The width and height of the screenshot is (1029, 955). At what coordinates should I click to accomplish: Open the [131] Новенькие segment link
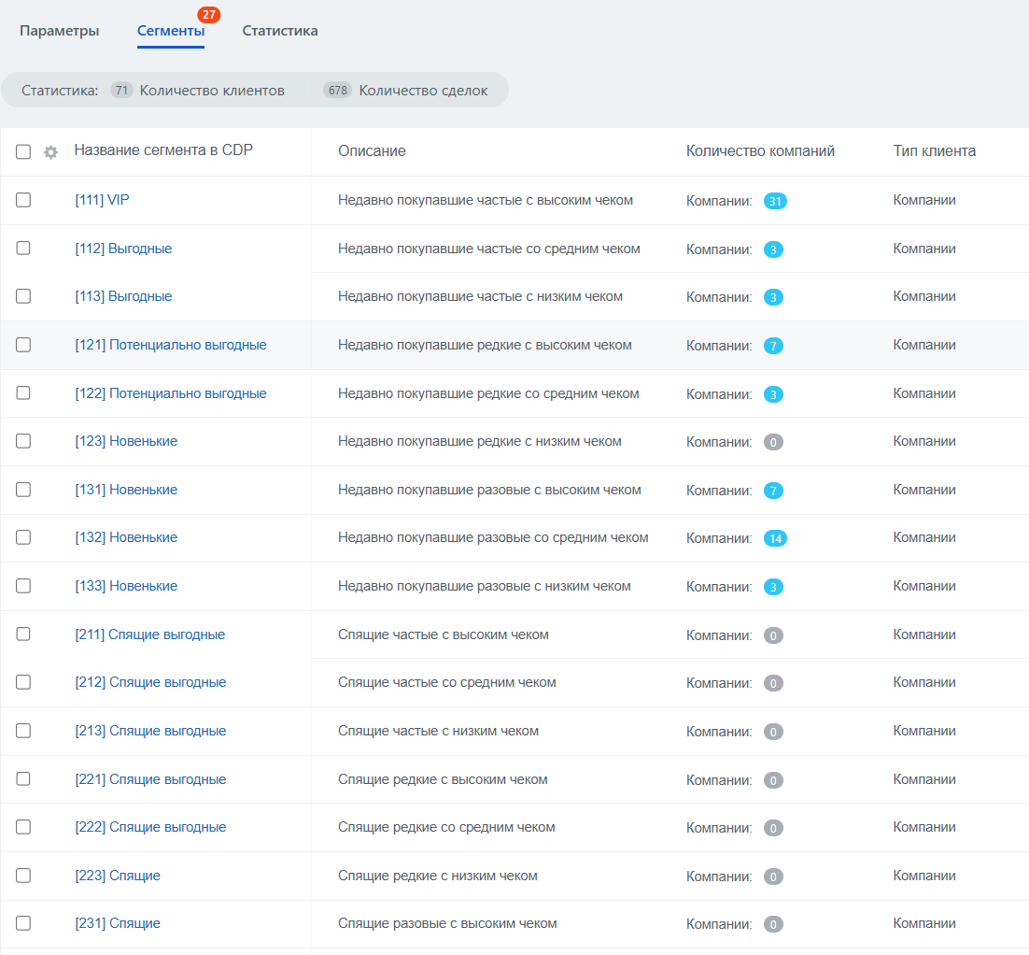pos(126,490)
